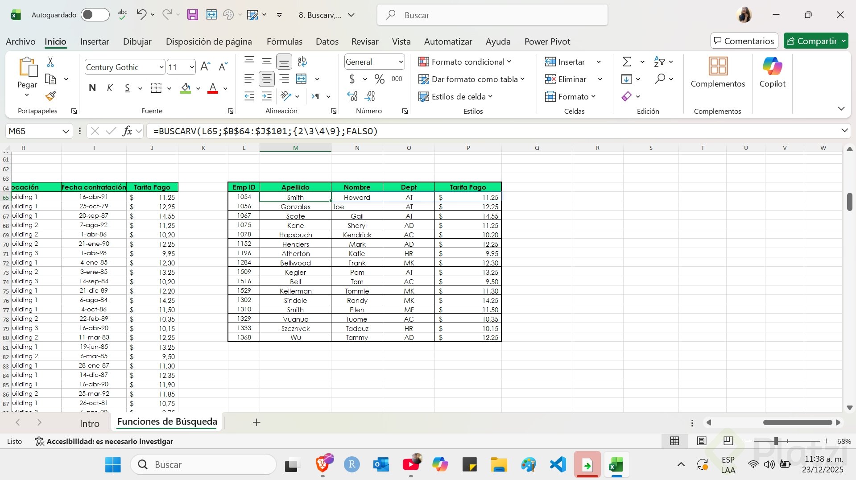Apply borders with the borders icon
856x480 pixels.
pyautogui.click(x=156, y=88)
